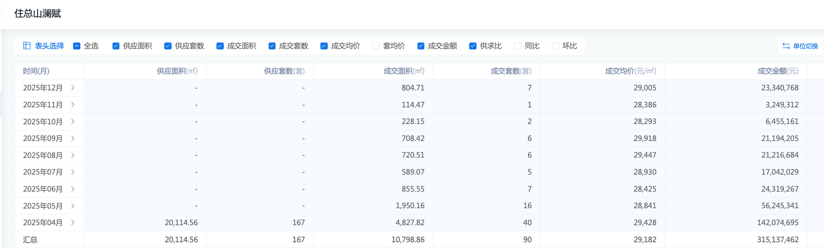This screenshot has width=824, height=248.
Task: Expand the 2025年04月 row chevron
Action: click(x=73, y=223)
